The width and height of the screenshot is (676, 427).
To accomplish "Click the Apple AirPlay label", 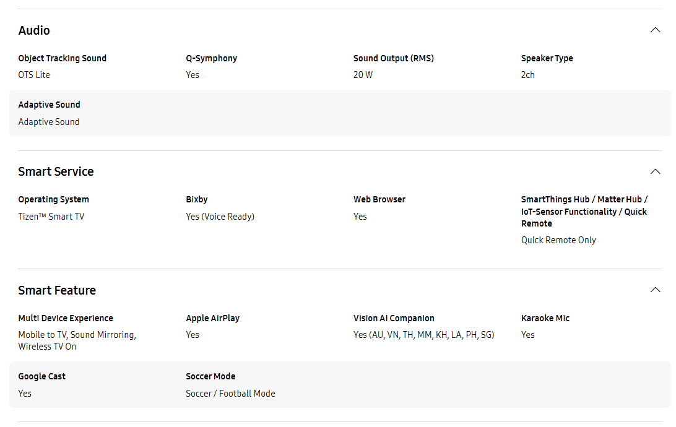I will pos(212,319).
